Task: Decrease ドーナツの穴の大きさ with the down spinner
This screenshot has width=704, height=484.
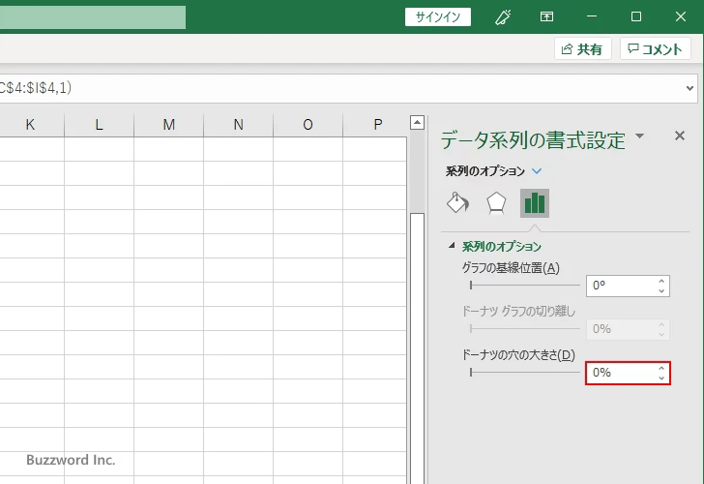Action: click(661, 378)
